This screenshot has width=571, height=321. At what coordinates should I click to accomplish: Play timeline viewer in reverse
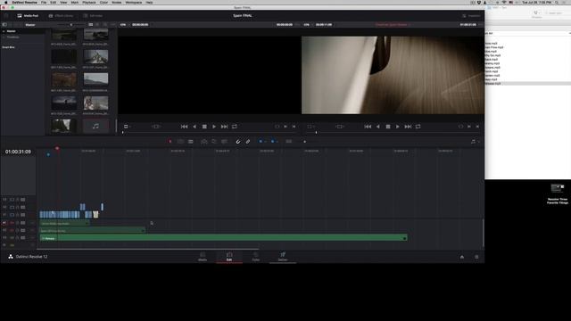(378, 127)
